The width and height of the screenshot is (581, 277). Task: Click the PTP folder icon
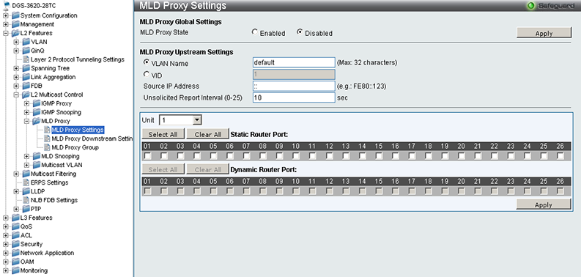[26, 209]
